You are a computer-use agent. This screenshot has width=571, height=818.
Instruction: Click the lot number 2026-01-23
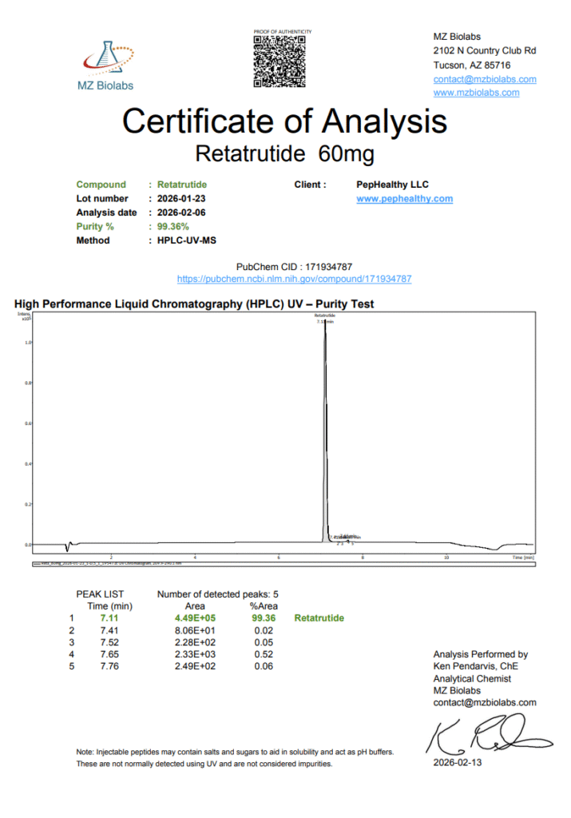(182, 199)
